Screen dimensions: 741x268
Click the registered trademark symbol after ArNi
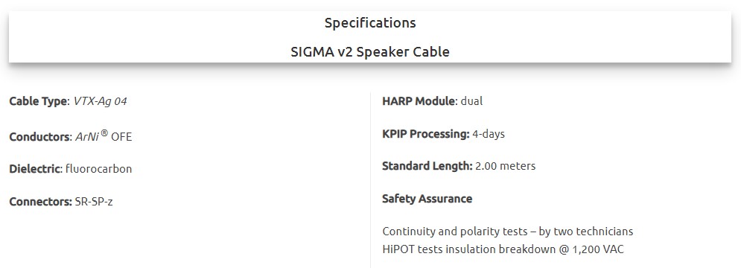[104, 133]
